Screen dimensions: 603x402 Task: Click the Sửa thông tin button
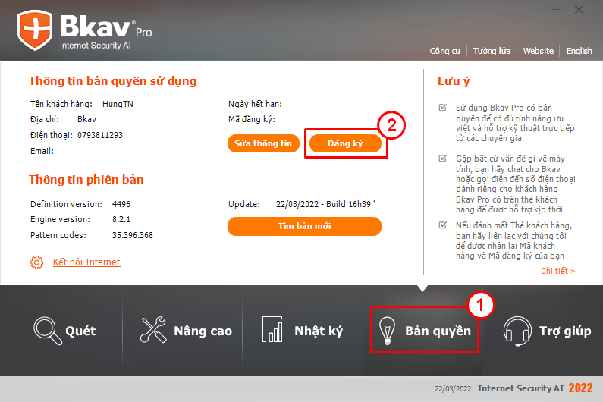pos(263,143)
